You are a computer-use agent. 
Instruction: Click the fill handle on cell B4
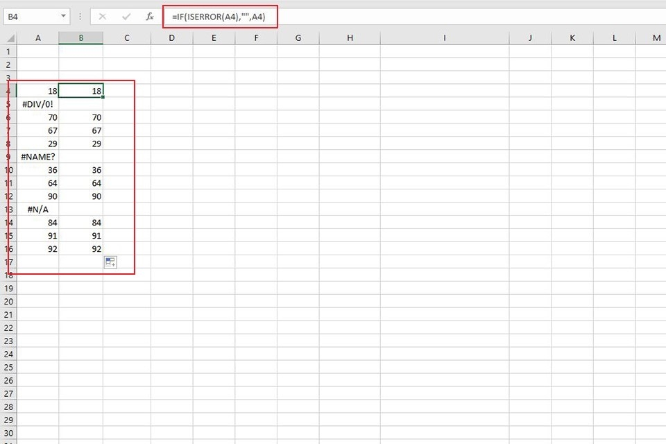[x=103, y=97]
